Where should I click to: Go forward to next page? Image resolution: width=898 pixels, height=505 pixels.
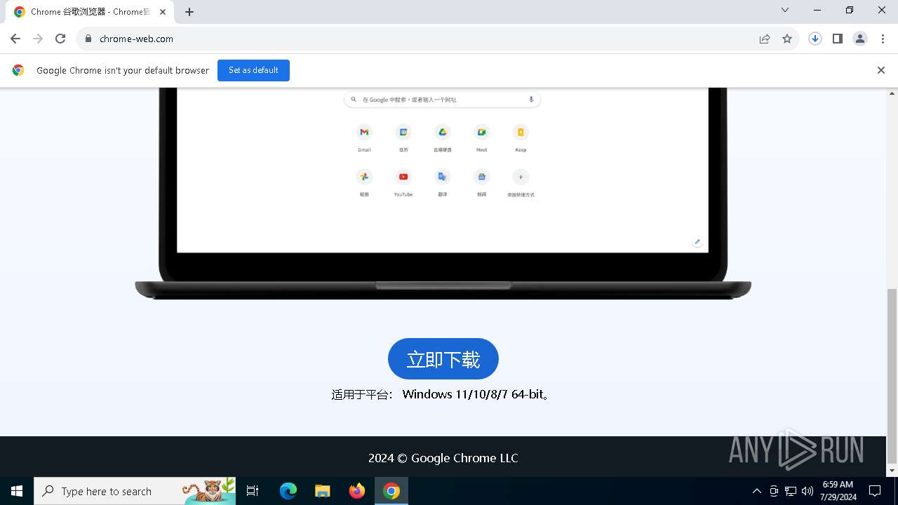pos(38,39)
